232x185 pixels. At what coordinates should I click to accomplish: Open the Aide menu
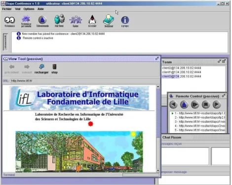40,9
